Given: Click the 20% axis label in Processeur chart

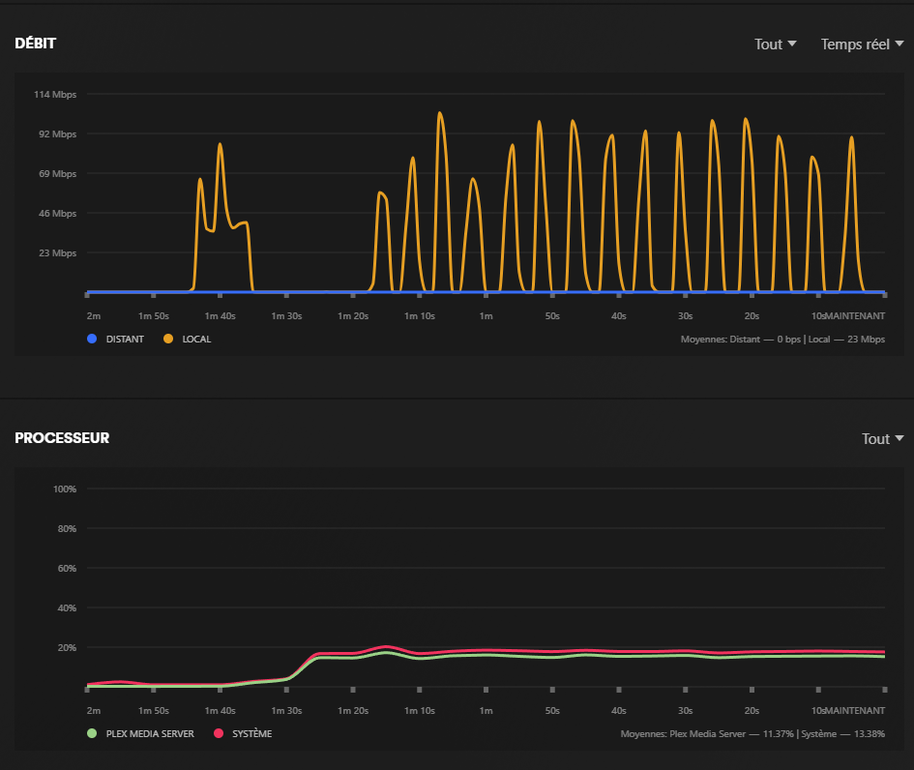Looking at the screenshot, I should pyautogui.click(x=66, y=648).
